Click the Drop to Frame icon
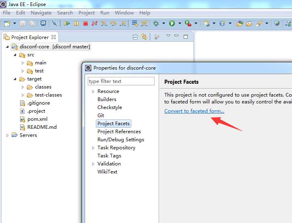 [x=135, y=23]
